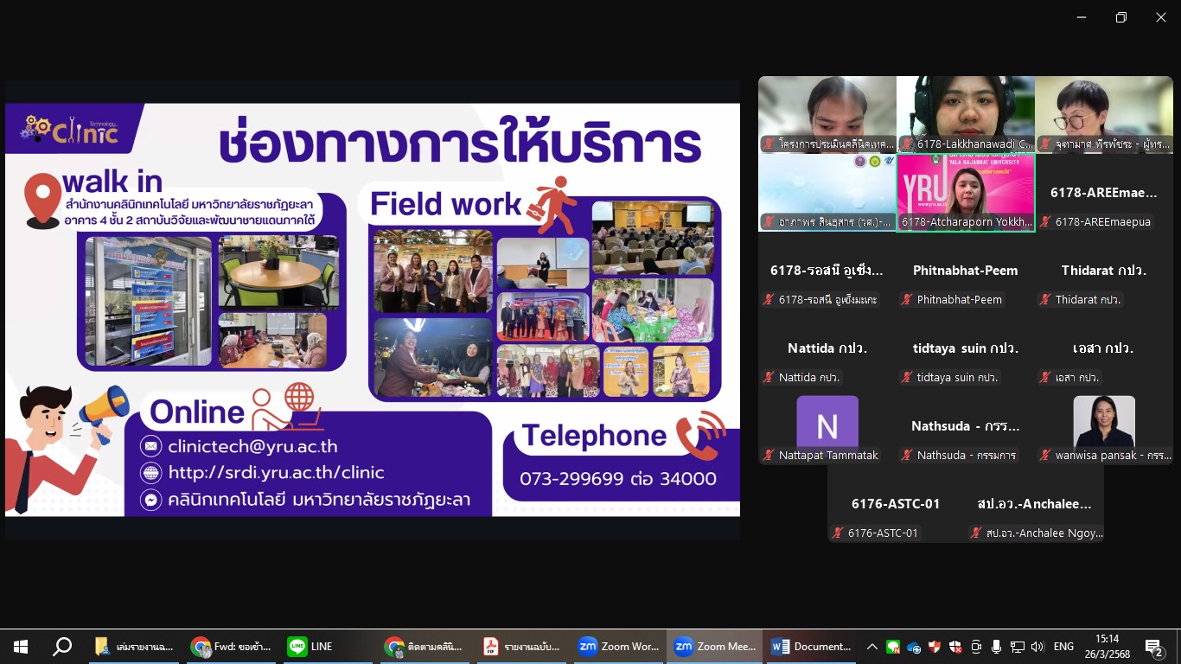Image resolution: width=1181 pixels, height=664 pixels.
Task: Click the shared slide showing ช่องทางการให้บริการ
Action: [373, 310]
